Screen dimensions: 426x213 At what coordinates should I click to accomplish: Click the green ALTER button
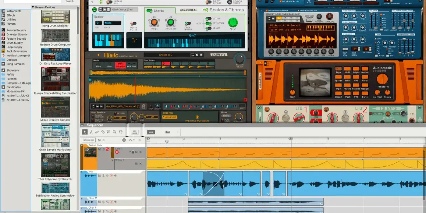click(x=233, y=23)
